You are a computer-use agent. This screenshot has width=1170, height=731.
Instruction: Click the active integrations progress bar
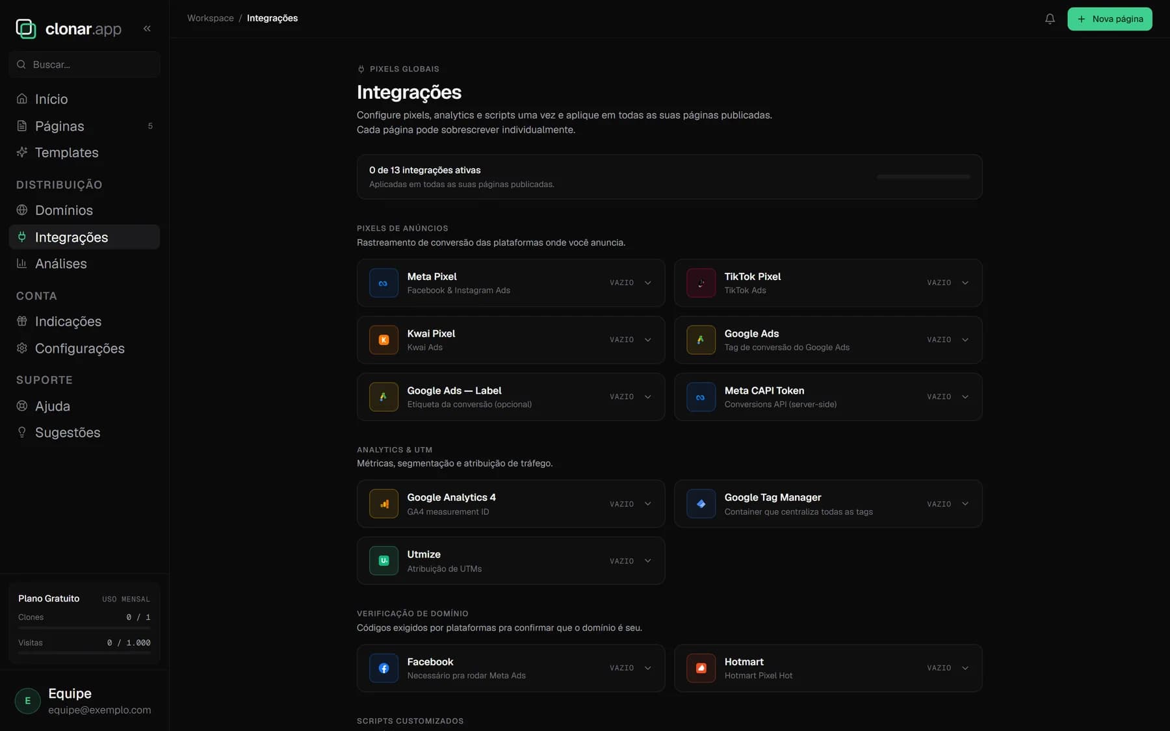pyautogui.click(x=923, y=177)
